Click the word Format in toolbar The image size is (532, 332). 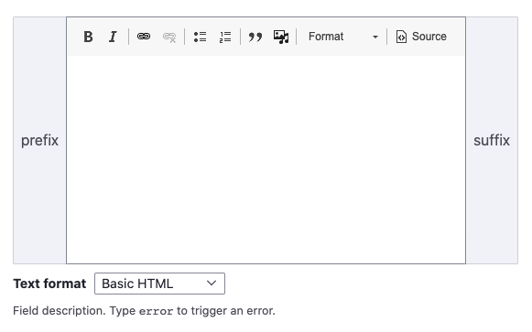pos(326,37)
